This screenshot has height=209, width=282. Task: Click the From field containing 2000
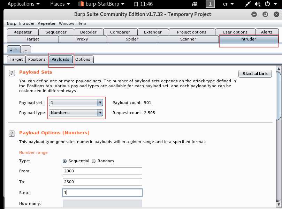[102, 171]
